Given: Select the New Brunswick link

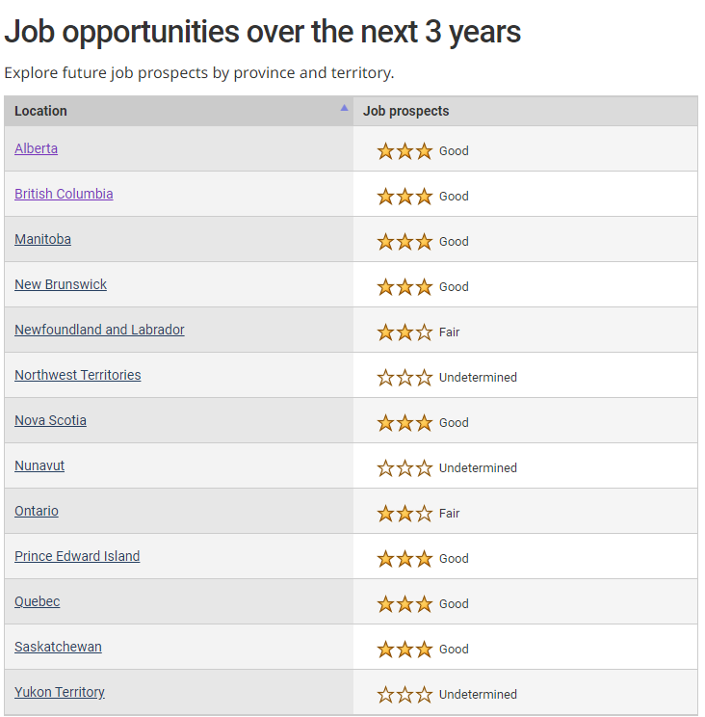Looking at the screenshot, I should pyautogui.click(x=61, y=284).
